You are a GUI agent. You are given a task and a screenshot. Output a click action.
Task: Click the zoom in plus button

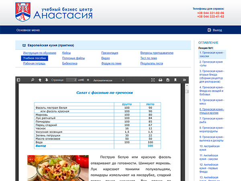pyautogui.click(x=88, y=80)
